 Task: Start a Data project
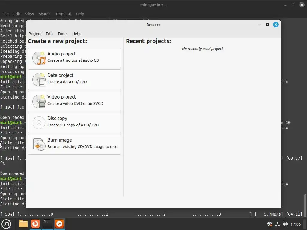click(74, 80)
